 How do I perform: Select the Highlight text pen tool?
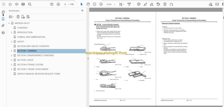(145, 4)
